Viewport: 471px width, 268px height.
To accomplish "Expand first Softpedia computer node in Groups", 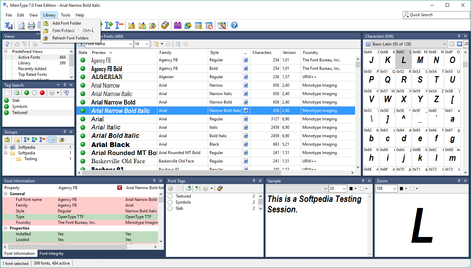I will pyautogui.click(x=6, y=147).
